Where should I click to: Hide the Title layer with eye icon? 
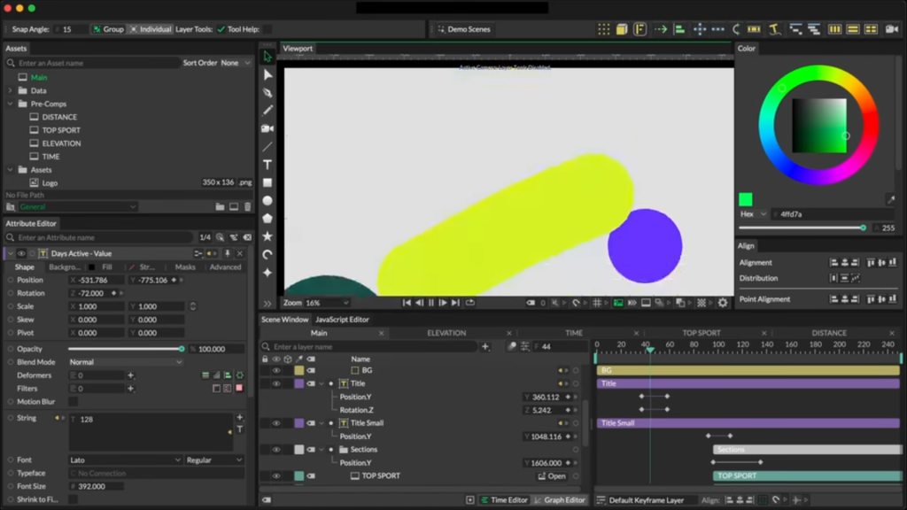(276, 383)
